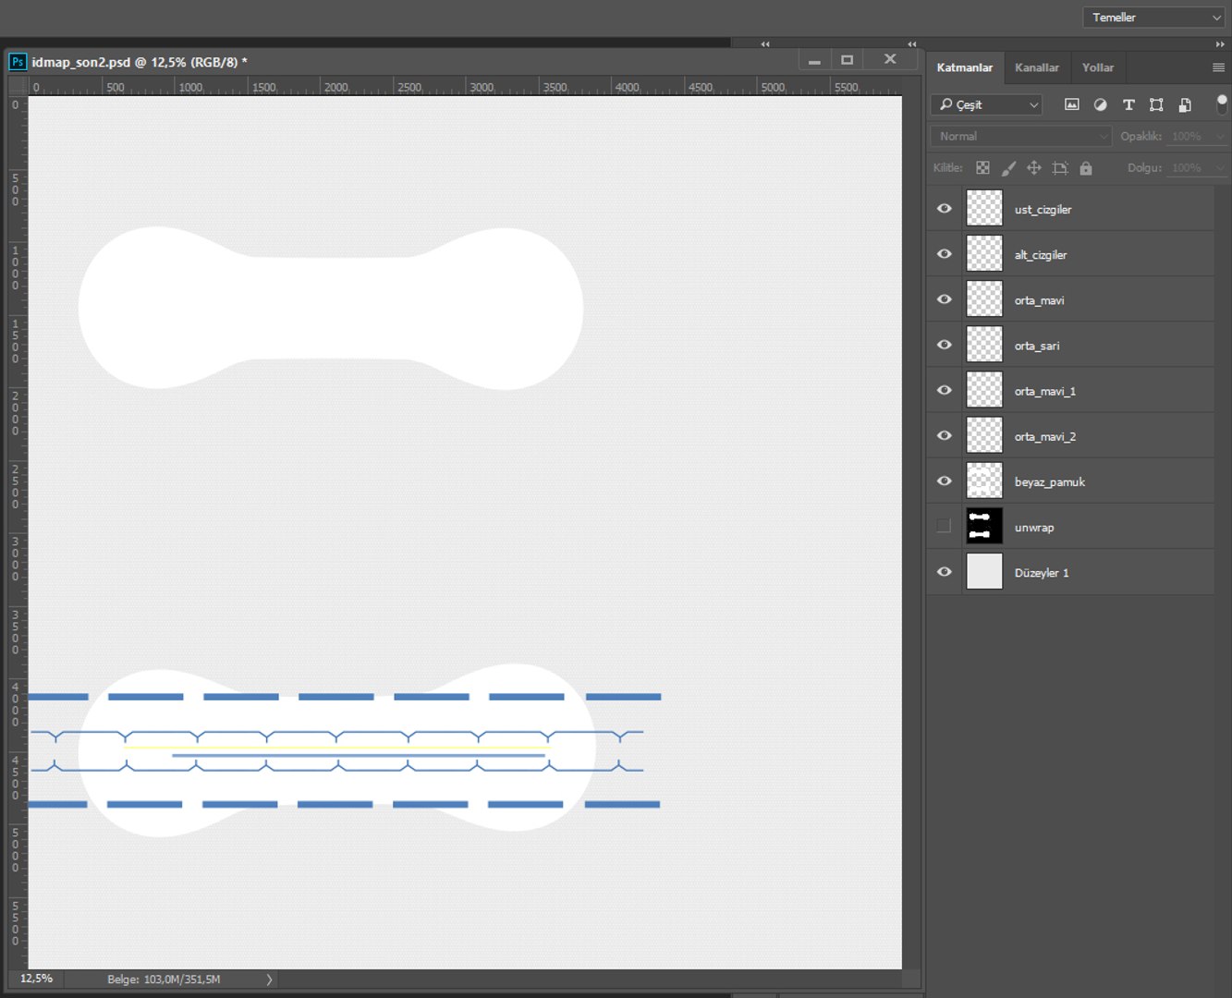Select the alt_cizgiler layer name
The height and width of the screenshot is (998, 1232).
1041,255
